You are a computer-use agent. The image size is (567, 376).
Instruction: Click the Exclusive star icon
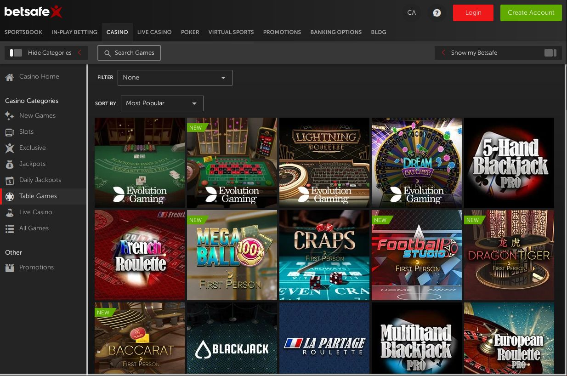9,148
